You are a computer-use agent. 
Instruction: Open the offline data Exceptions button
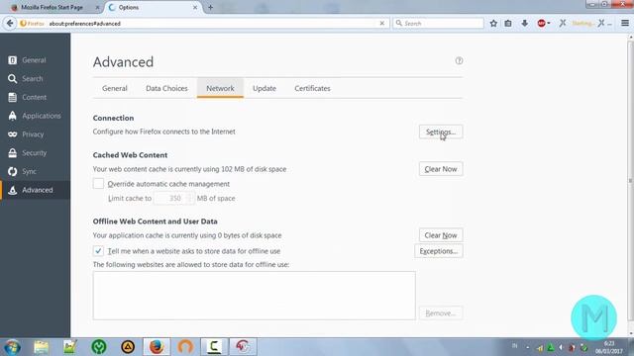tap(439, 251)
